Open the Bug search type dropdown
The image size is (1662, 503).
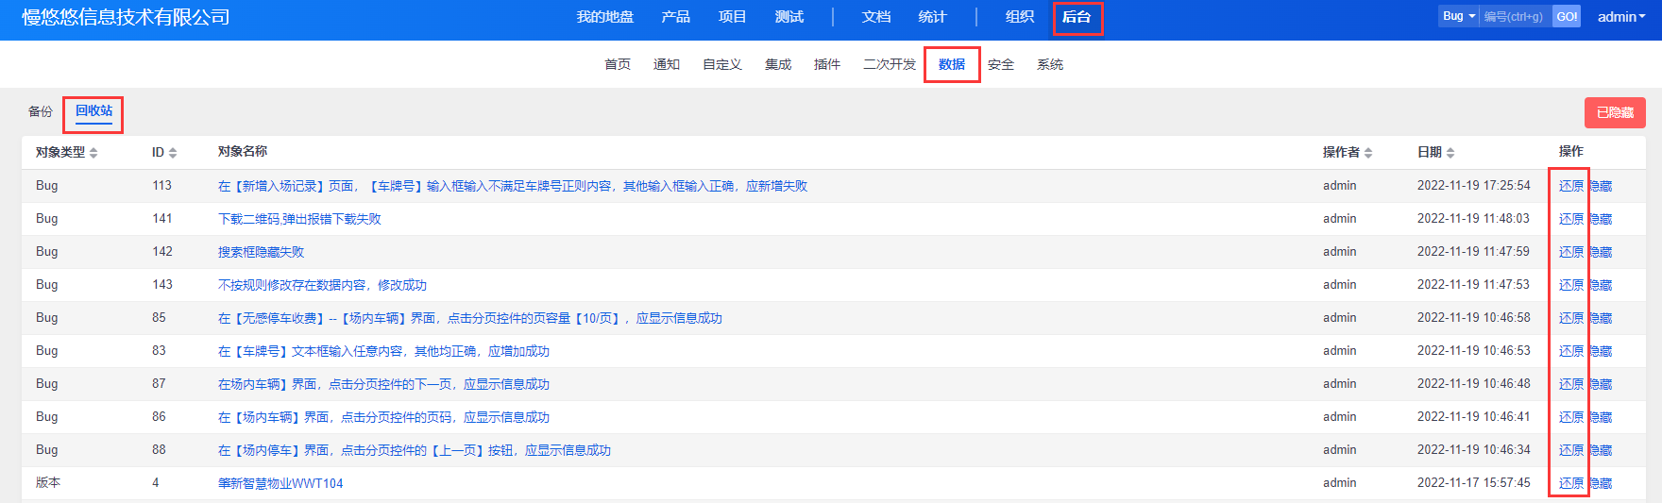1458,16
